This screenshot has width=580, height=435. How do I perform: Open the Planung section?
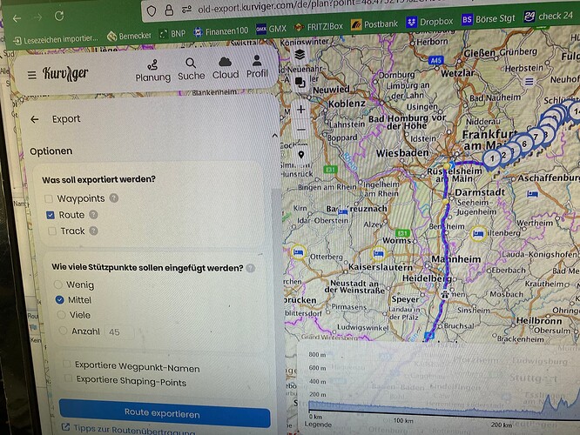coord(152,70)
